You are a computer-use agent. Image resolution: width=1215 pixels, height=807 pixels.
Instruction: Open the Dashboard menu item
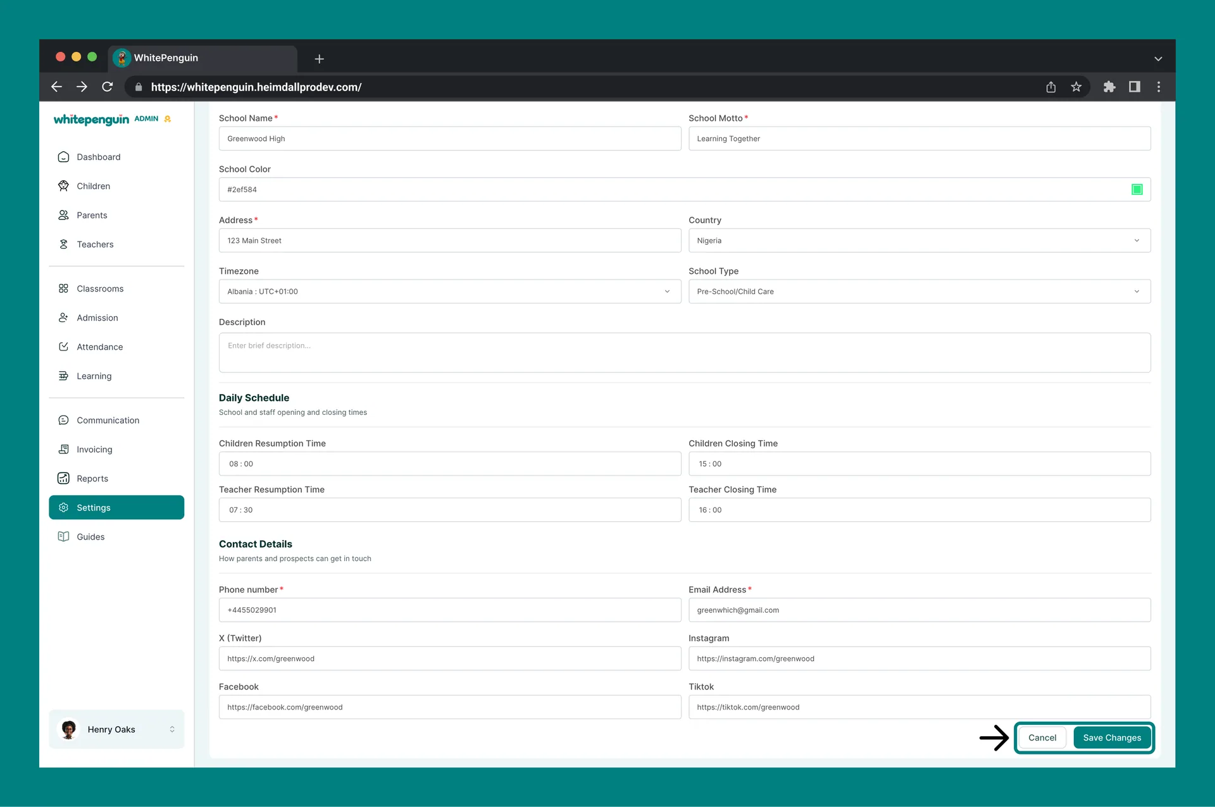(x=116, y=157)
